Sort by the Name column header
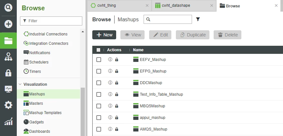This screenshot has width=283, height=136. (138, 50)
